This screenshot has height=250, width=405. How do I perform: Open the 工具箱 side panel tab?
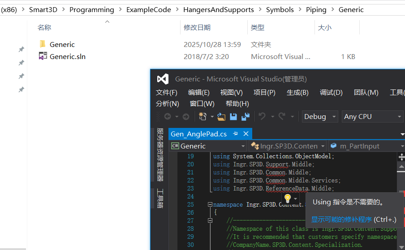coord(160,199)
